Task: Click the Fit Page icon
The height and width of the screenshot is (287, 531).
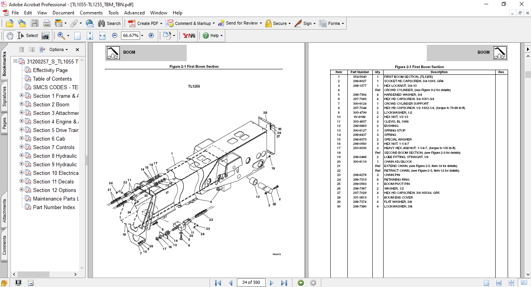Action: pos(90,35)
